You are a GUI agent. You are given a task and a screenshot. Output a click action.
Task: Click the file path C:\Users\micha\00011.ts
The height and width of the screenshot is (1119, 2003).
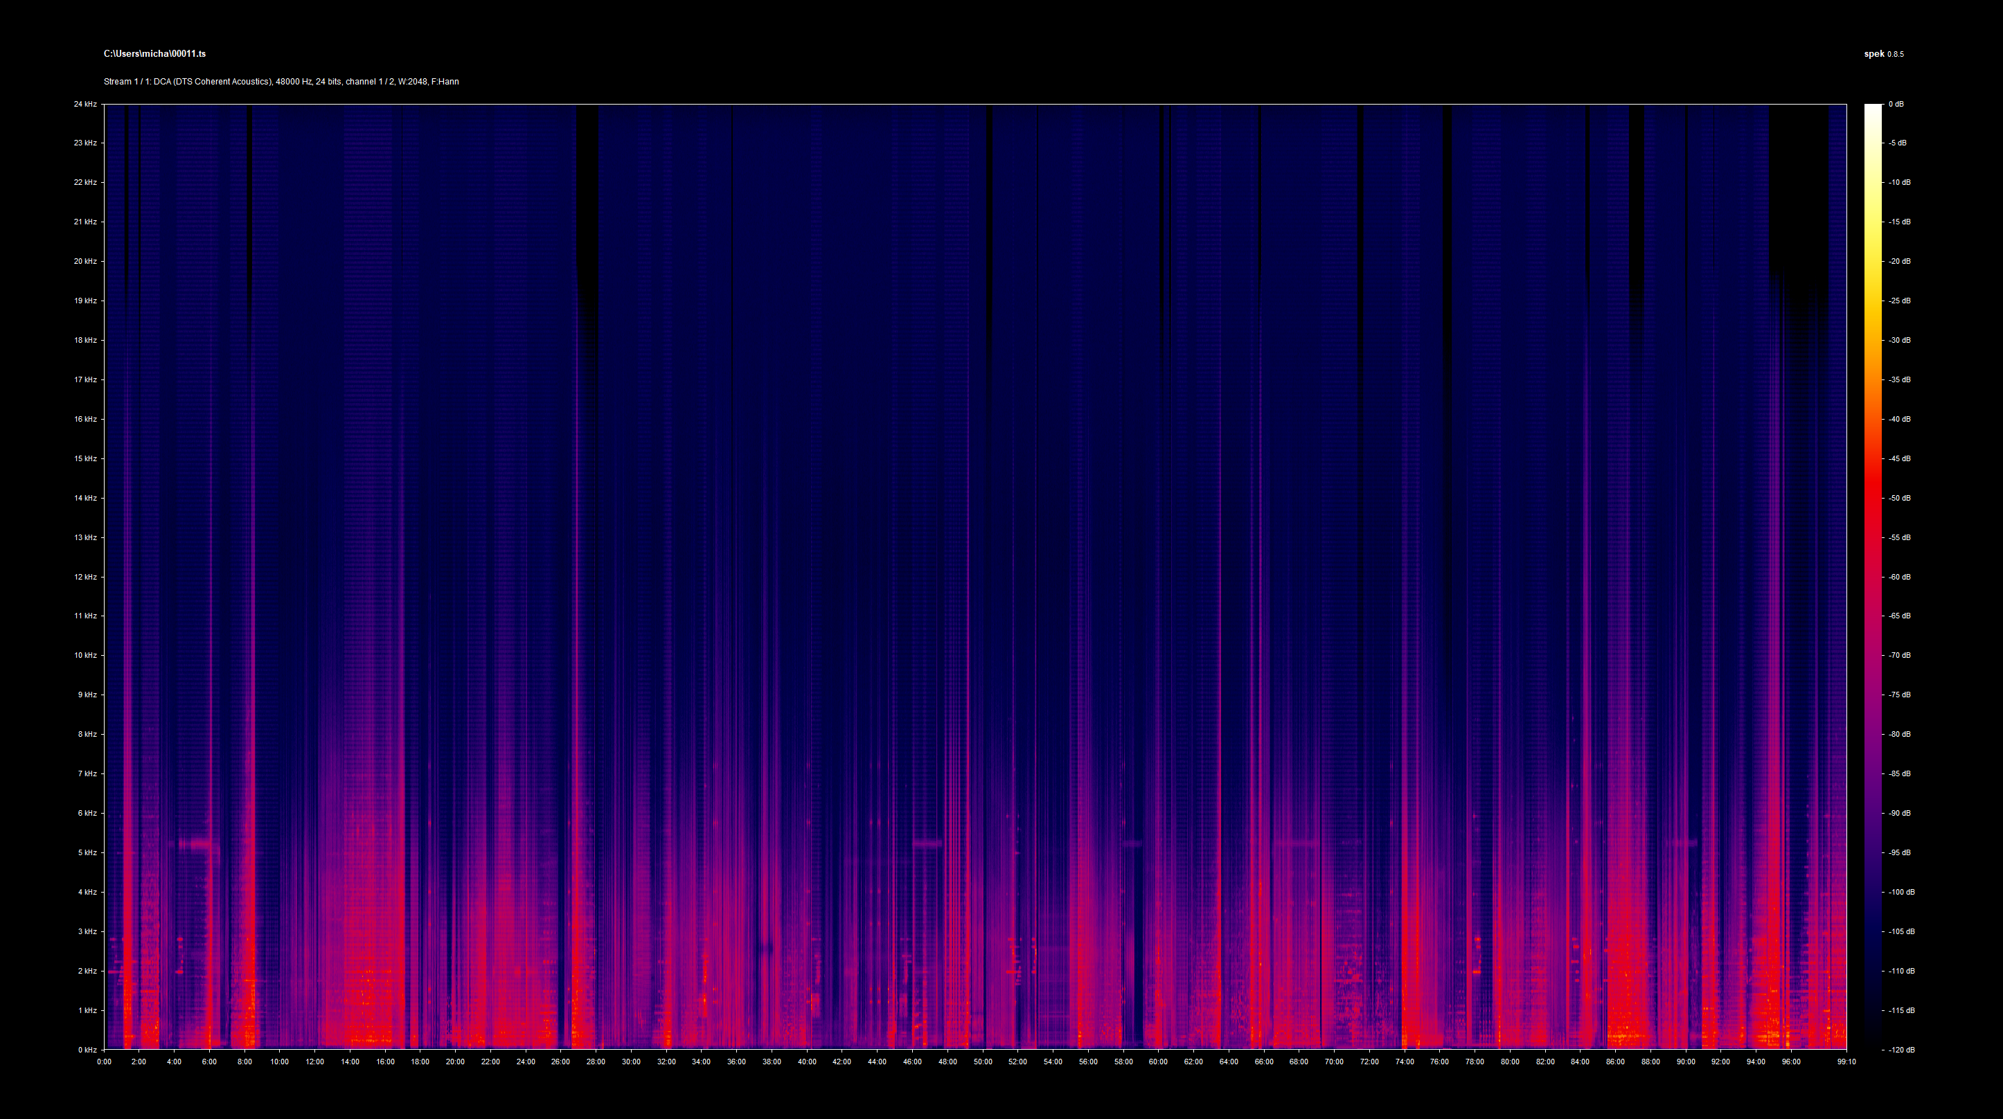(x=154, y=53)
